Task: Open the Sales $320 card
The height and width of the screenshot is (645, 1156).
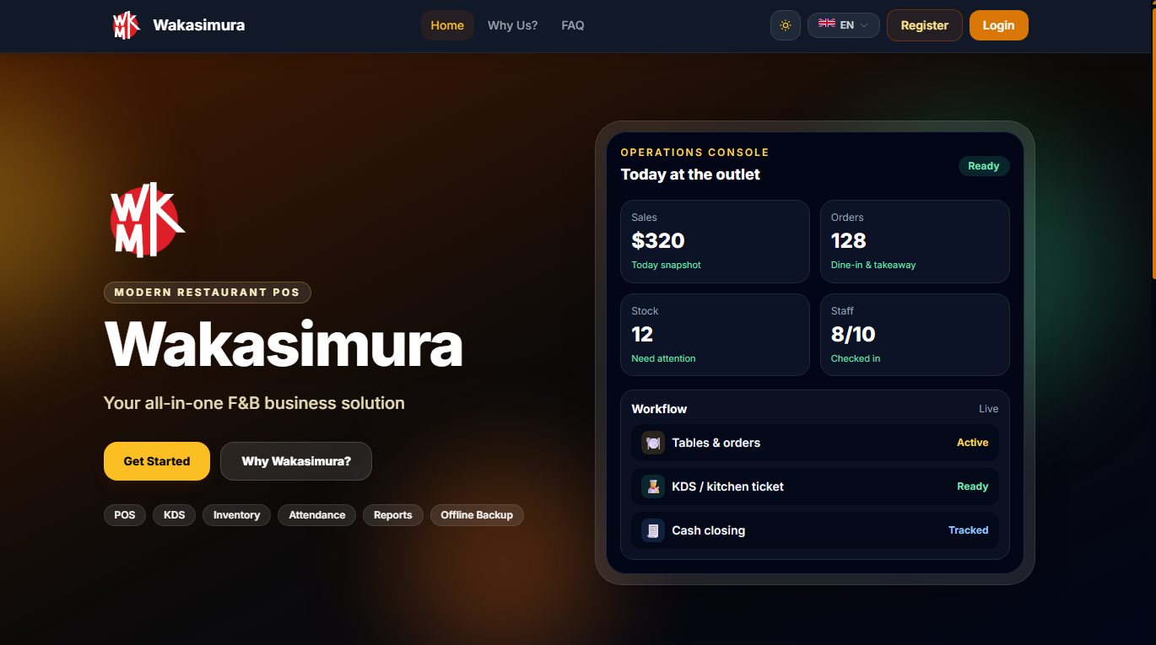Action: click(715, 241)
